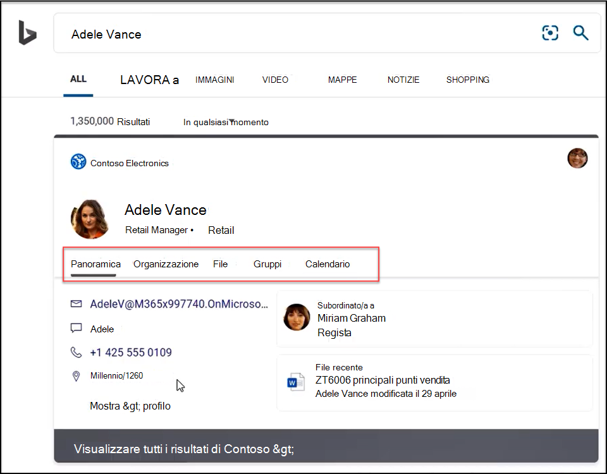Click Millennio/1260 office location

tap(116, 375)
